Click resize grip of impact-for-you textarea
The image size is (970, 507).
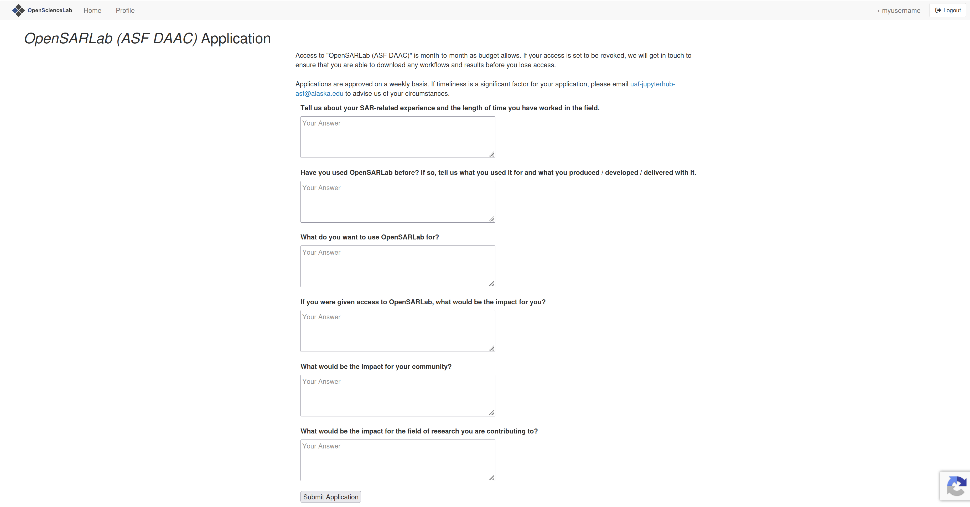point(491,348)
